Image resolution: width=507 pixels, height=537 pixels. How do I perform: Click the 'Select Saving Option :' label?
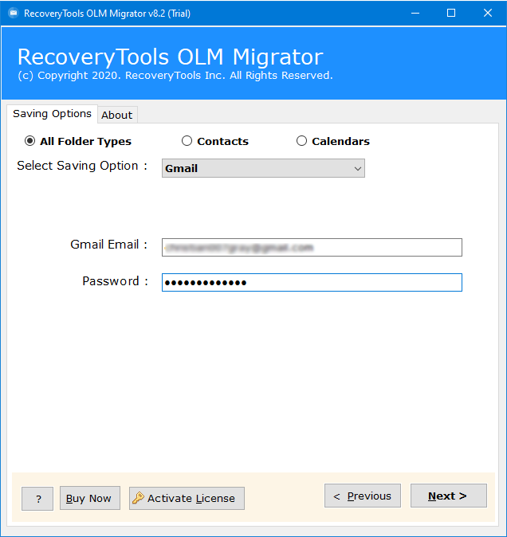[82, 166]
